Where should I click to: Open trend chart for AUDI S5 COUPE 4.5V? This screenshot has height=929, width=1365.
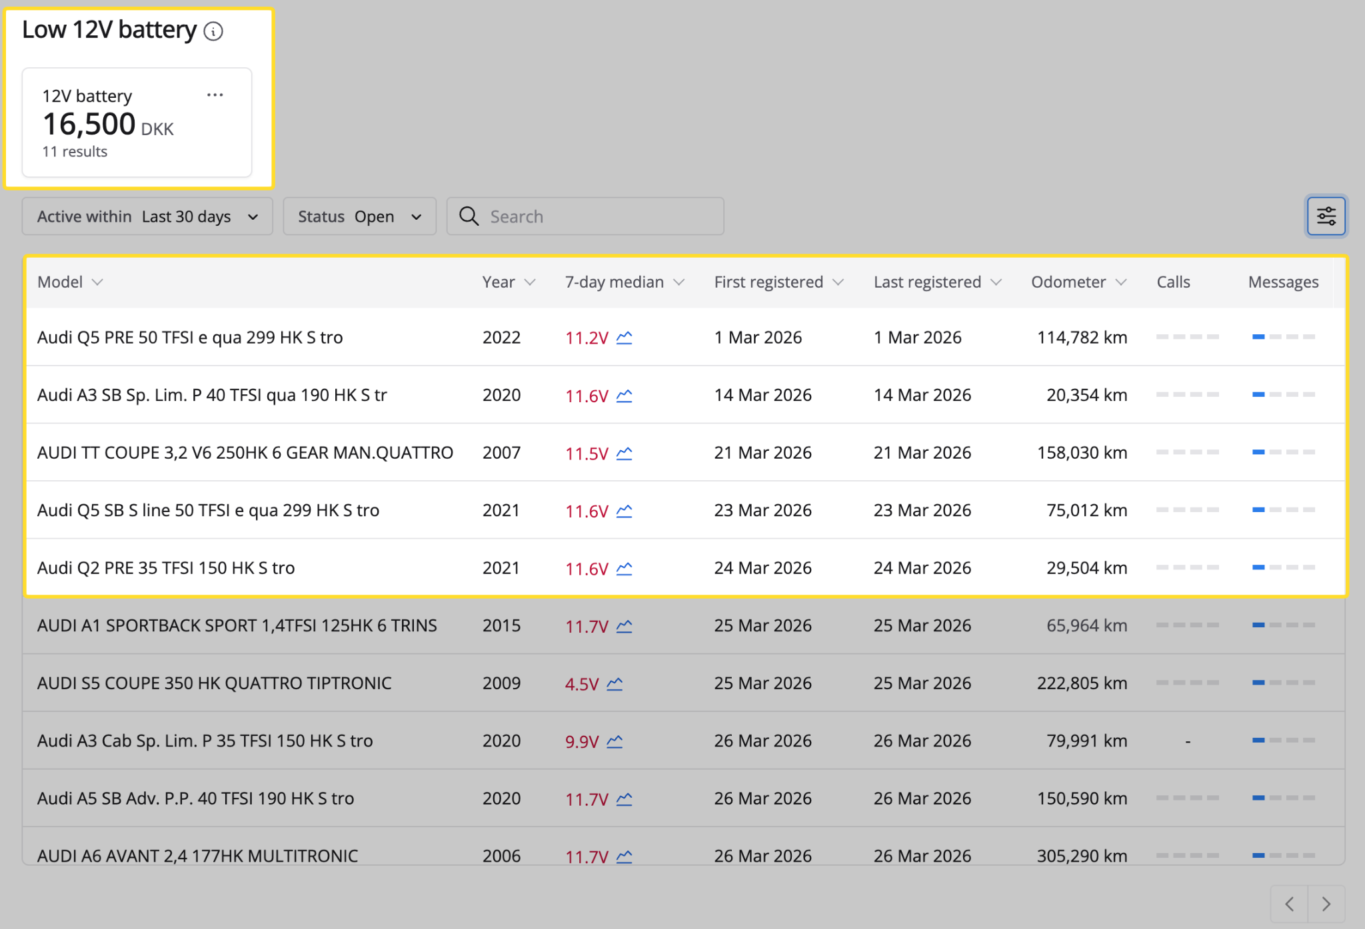[x=615, y=684]
